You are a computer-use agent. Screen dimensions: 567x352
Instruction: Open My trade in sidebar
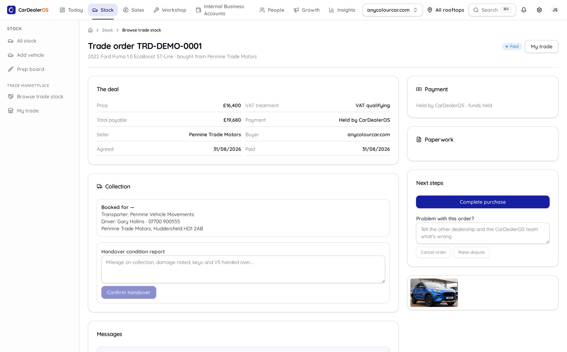tap(39, 111)
